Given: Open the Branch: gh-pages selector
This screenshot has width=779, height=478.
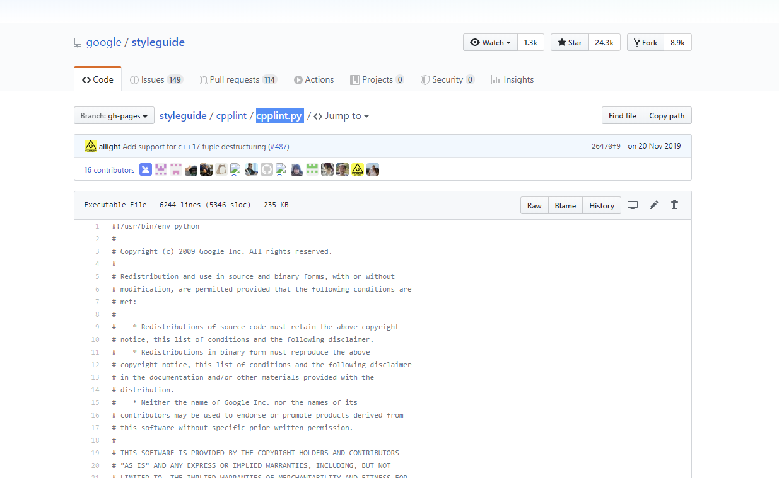Looking at the screenshot, I should click(x=114, y=116).
